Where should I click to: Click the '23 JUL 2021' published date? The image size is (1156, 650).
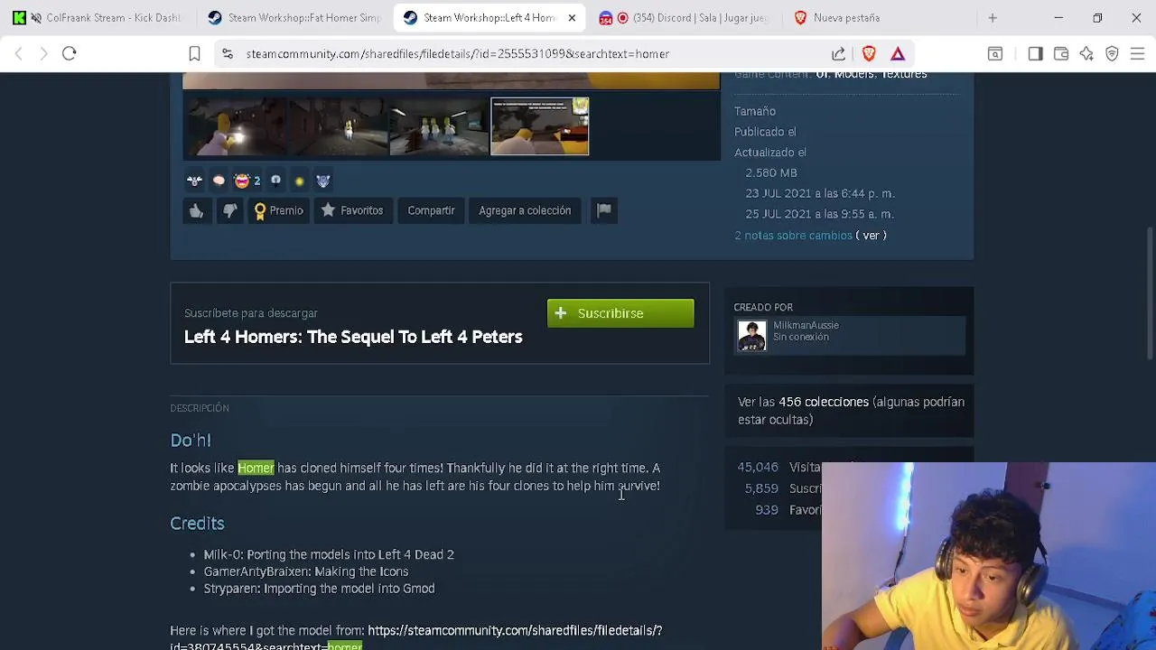pos(820,193)
